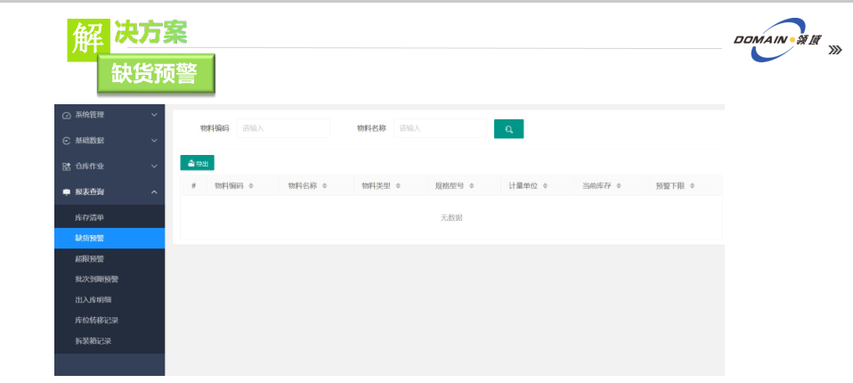853x383 pixels.
Task: Open 拆装箱记录 from sidebar
Action: (x=110, y=341)
